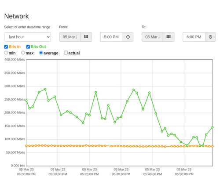Open the last hour range dropdown
This screenshot has height=177, width=220.
28,37
